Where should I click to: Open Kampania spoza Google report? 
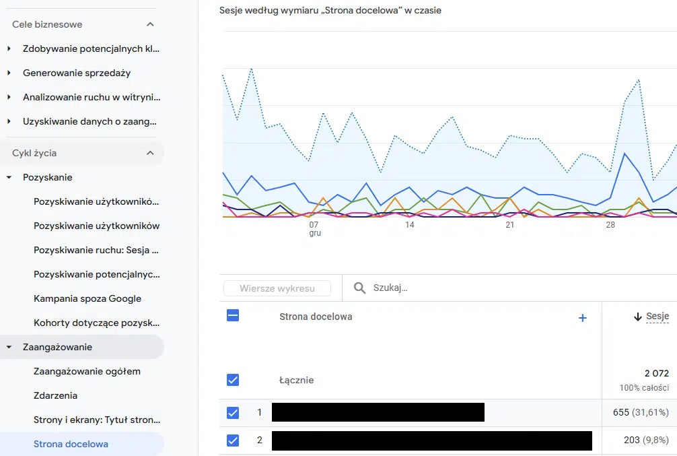coord(87,298)
